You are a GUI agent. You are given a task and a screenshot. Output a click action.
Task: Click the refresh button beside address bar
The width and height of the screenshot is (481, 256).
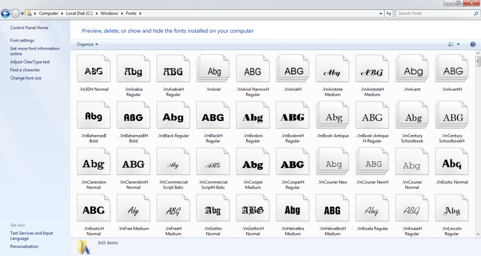[388, 14]
